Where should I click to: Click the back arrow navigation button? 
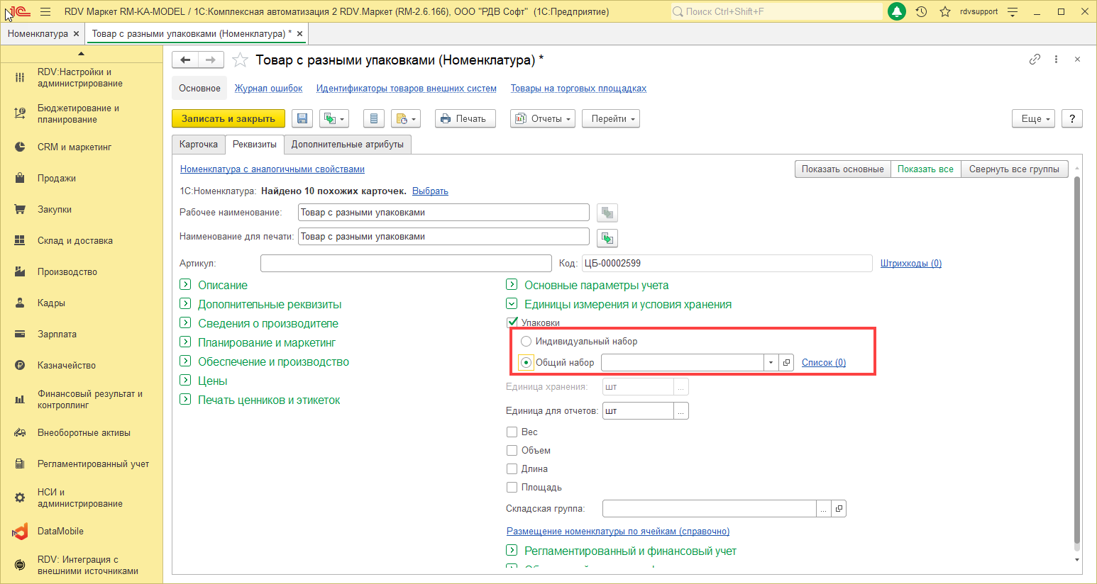click(185, 60)
